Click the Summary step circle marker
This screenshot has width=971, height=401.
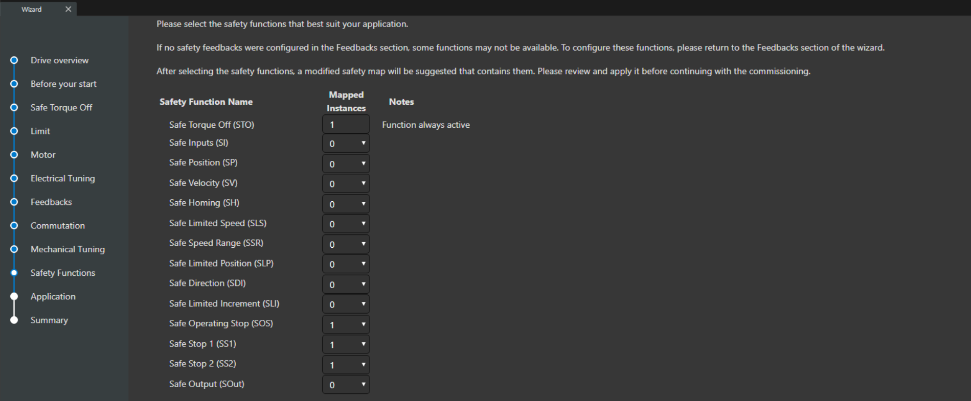click(14, 320)
